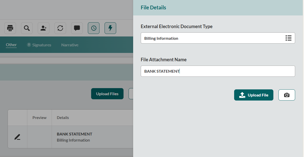
Task: Open search with magnifying glass icon
Action: click(x=27, y=28)
